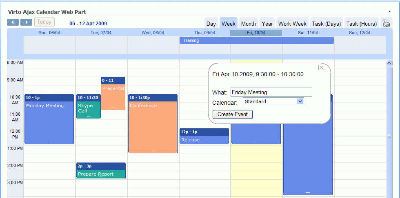Close the new event popup
This screenshot has width=400, height=198.
pos(321,68)
